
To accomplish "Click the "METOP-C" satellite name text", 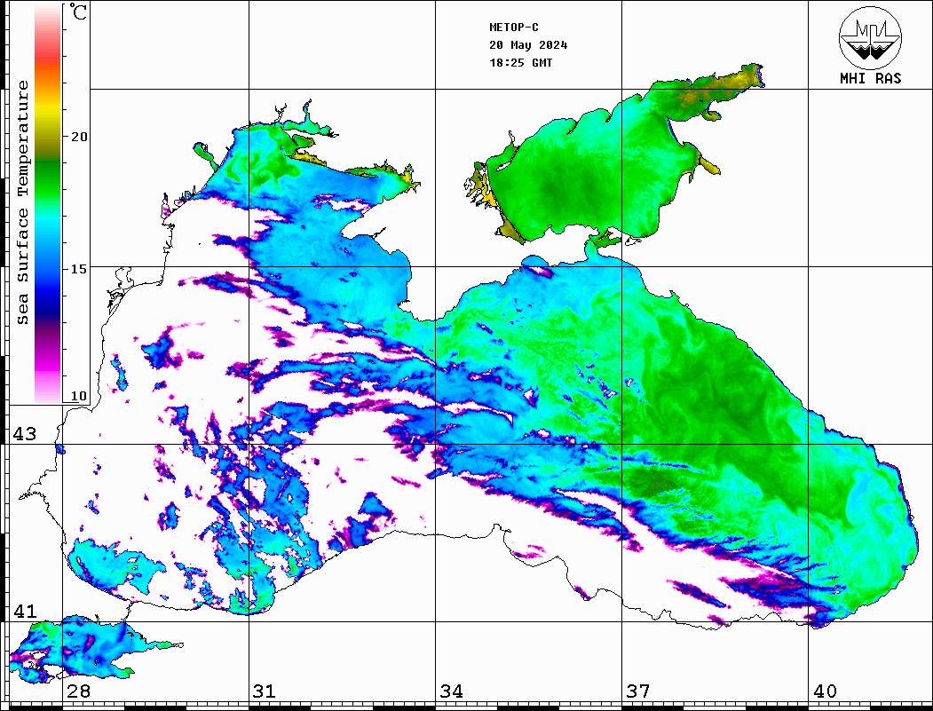I will [513, 28].
